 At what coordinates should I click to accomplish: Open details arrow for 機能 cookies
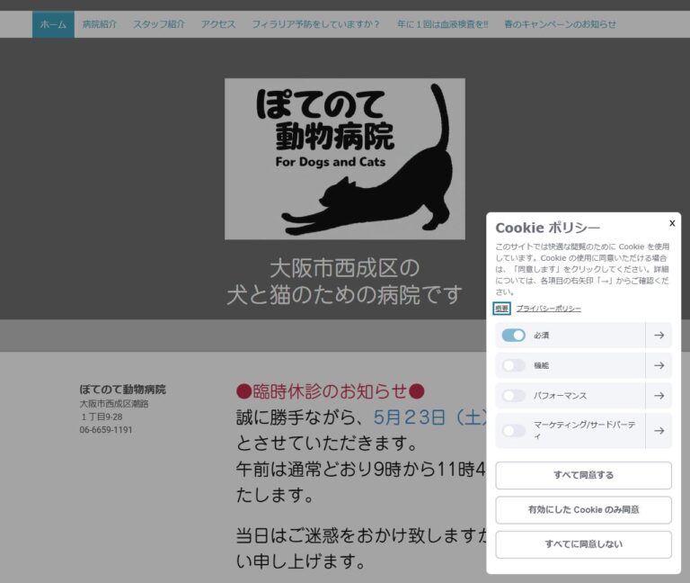(659, 365)
